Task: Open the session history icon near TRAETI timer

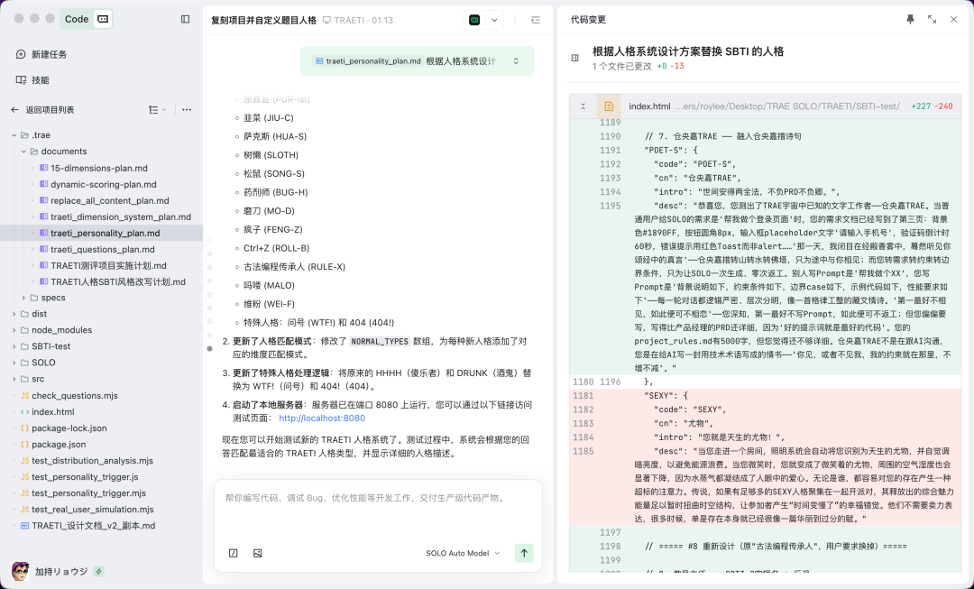Action: coord(535,19)
